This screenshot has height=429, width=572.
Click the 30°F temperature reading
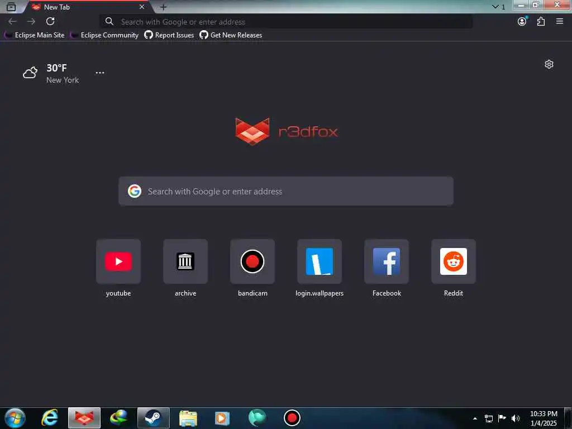click(x=56, y=68)
